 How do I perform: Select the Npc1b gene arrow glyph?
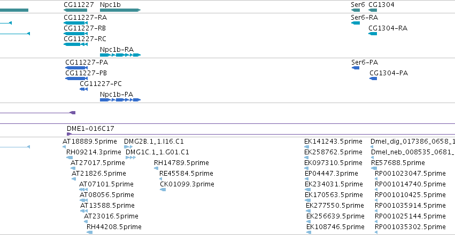pos(120,10)
